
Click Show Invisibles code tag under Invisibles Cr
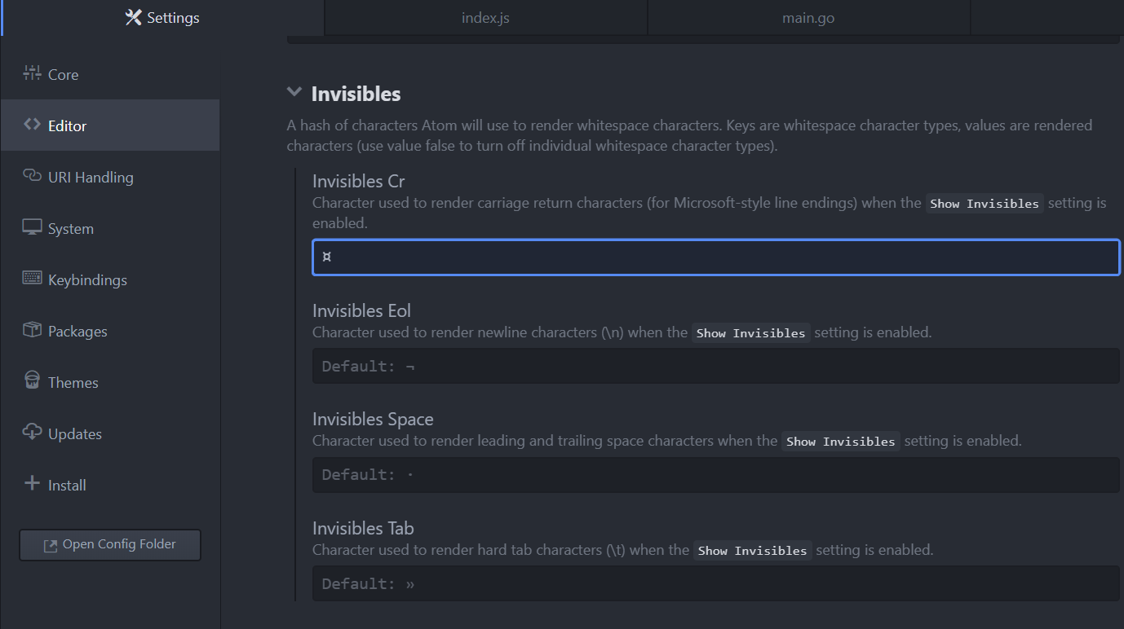pyautogui.click(x=985, y=204)
